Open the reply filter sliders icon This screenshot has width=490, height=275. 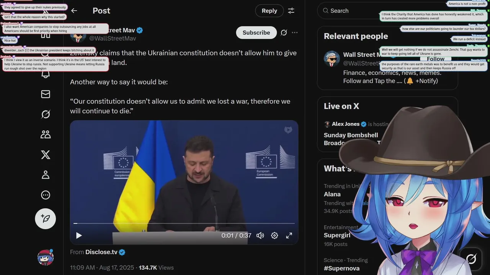tap(291, 11)
